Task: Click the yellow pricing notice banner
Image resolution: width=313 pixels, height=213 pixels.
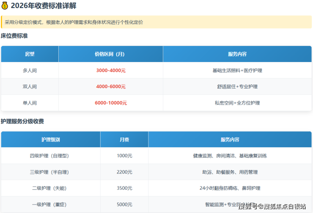Action: [156, 22]
